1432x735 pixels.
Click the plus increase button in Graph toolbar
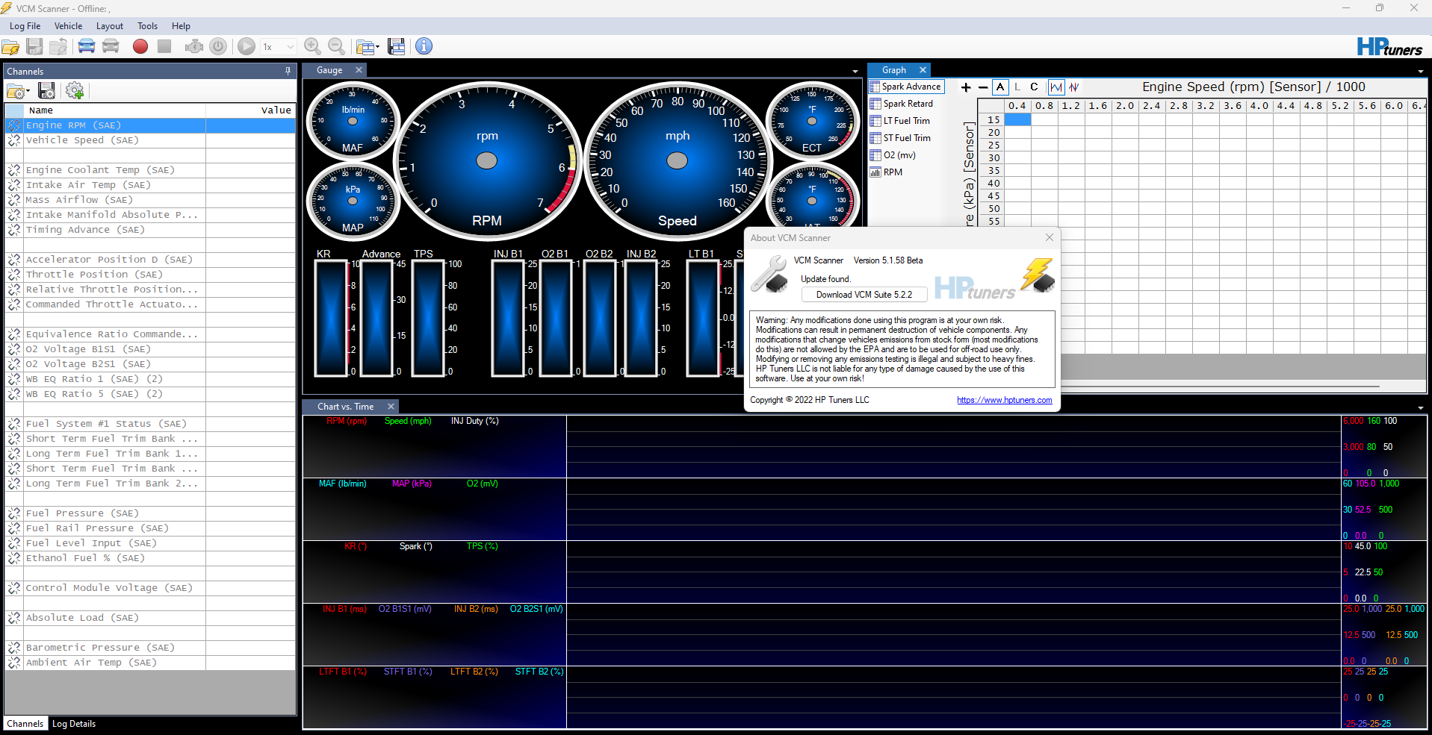(x=966, y=87)
